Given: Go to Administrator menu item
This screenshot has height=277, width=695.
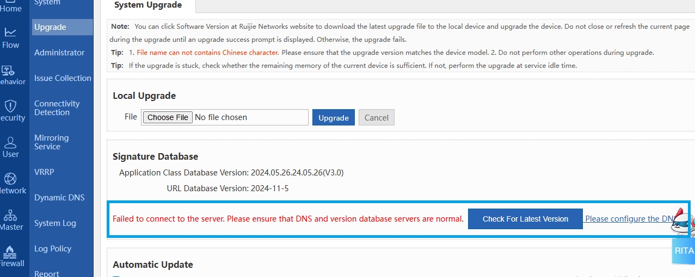Looking at the screenshot, I should click(59, 53).
